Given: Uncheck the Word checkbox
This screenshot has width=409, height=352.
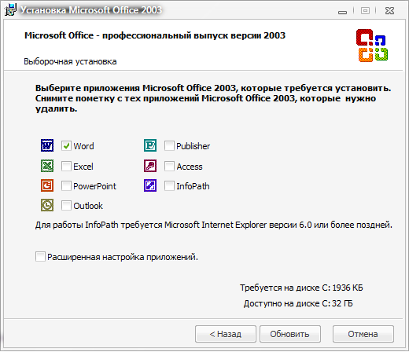Looking at the screenshot, I should tap(66, 145).
